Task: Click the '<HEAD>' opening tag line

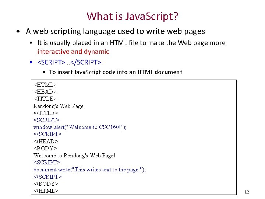Action: [x=45, y=91]
